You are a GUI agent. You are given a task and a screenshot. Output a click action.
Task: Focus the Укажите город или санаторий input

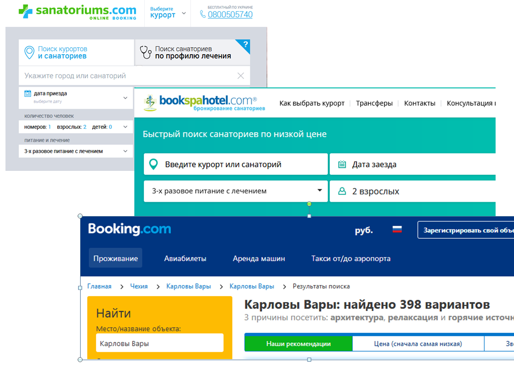point(134,76)
